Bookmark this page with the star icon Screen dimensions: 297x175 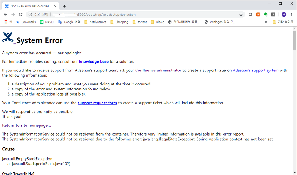[x=241, y=15]
